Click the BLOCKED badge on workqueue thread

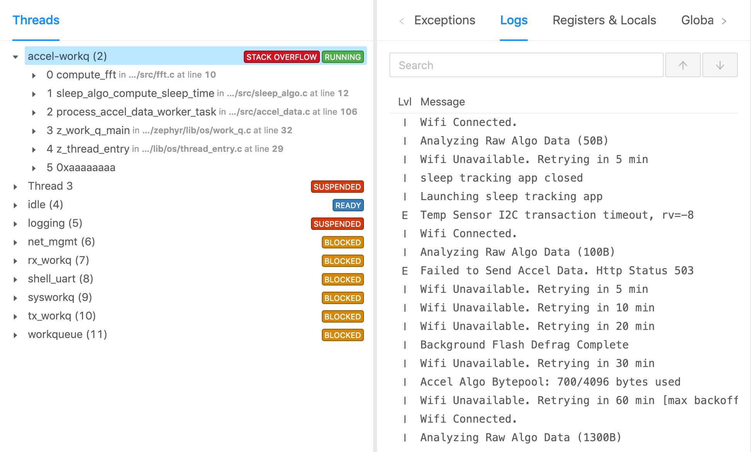tap(342, 335)
